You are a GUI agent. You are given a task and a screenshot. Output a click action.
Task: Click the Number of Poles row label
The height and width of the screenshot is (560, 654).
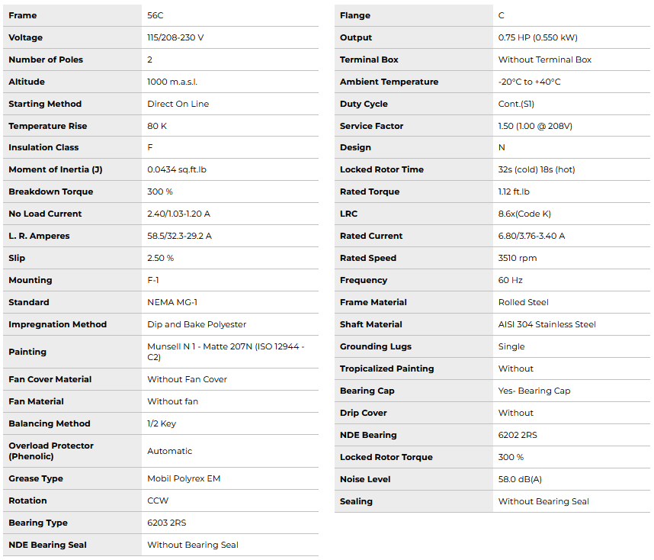[x=46, y=60]
